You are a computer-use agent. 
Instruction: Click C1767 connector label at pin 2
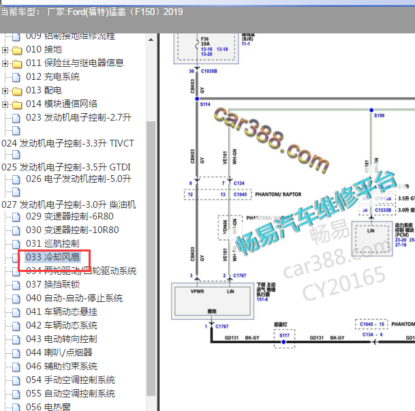click(239, 276)
